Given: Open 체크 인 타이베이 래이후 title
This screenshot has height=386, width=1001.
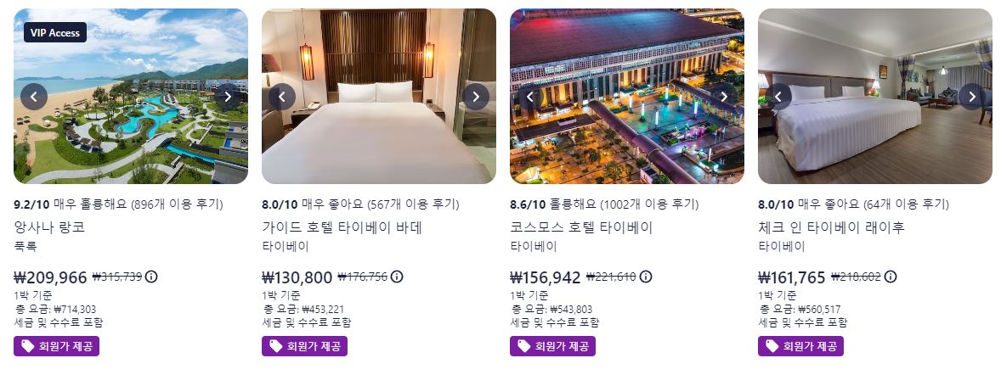Looking at the screenshot, I should pos(831,227).
